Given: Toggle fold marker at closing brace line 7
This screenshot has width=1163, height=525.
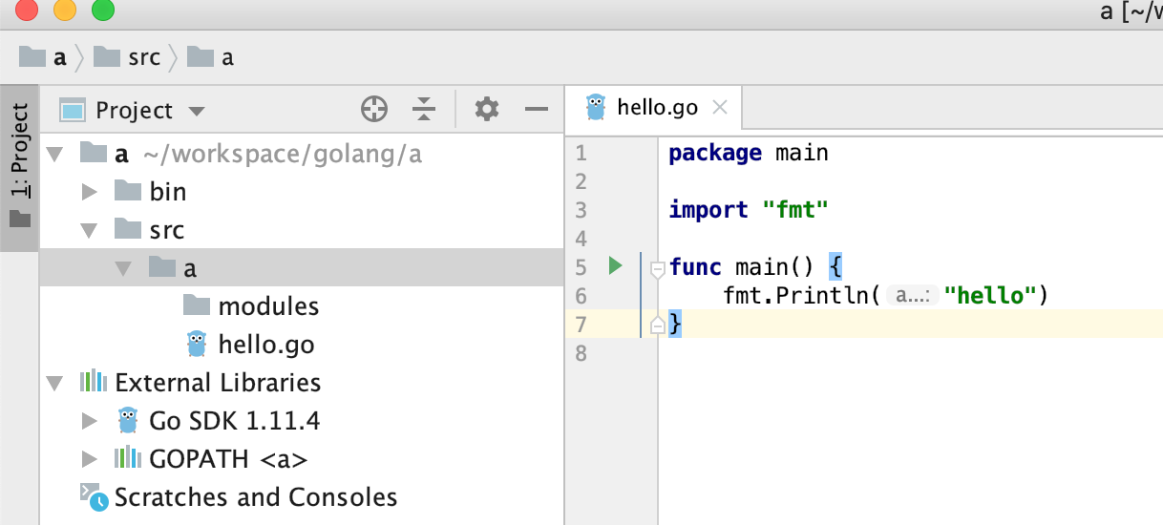Looking at the screenshot, I should click(657, 325).
